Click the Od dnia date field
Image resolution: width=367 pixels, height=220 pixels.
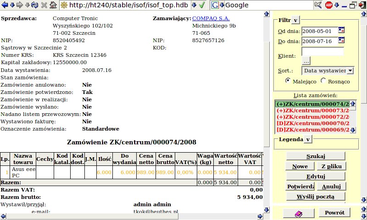tap(319, 31)
